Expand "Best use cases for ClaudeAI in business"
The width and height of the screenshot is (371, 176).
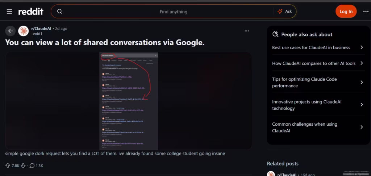[318, 47]
